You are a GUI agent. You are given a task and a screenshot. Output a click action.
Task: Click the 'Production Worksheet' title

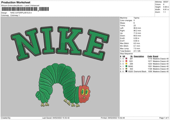(x=16, y=2)
